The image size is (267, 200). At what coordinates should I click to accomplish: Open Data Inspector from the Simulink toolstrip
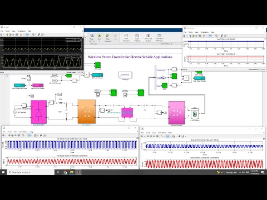[x=126, y=37]
